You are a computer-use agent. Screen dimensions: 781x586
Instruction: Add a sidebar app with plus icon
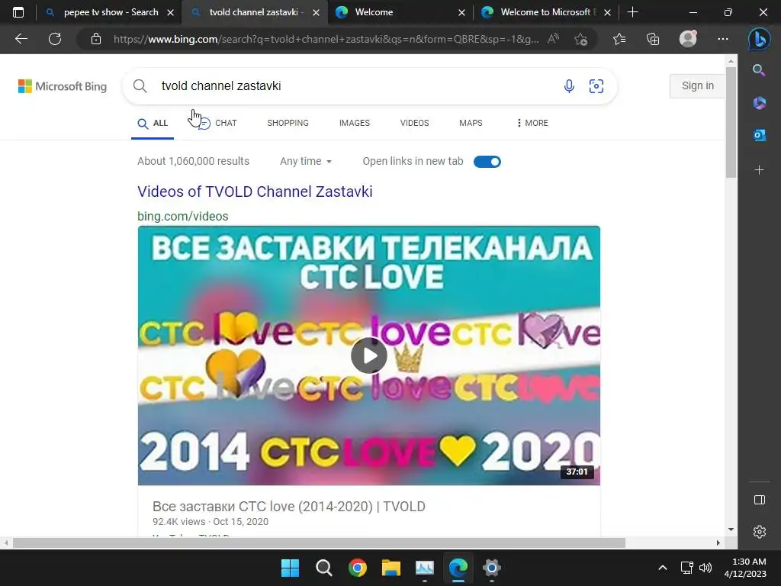[x=759, y=170]
